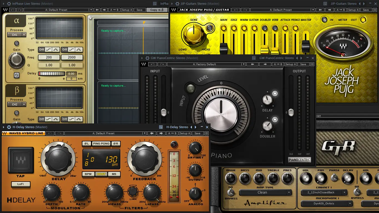Toggle right phase invert ØR in H-Delay
The height and width of the screenshot is (213, 379).
click(116, 143)
